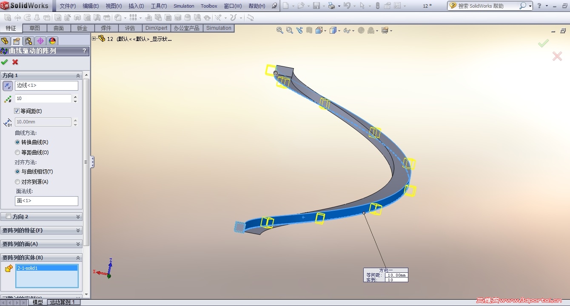Image resolution: width=570 pixels, height=306 pixels.
Task: Expand the 方向 2 section chevron
Action: point(78,217)
